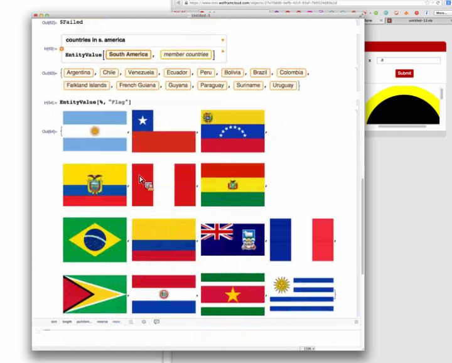Select the 'Argentina' entity in output list
Viewport: 452px width, 363px height.
click(x=78, y=73)
